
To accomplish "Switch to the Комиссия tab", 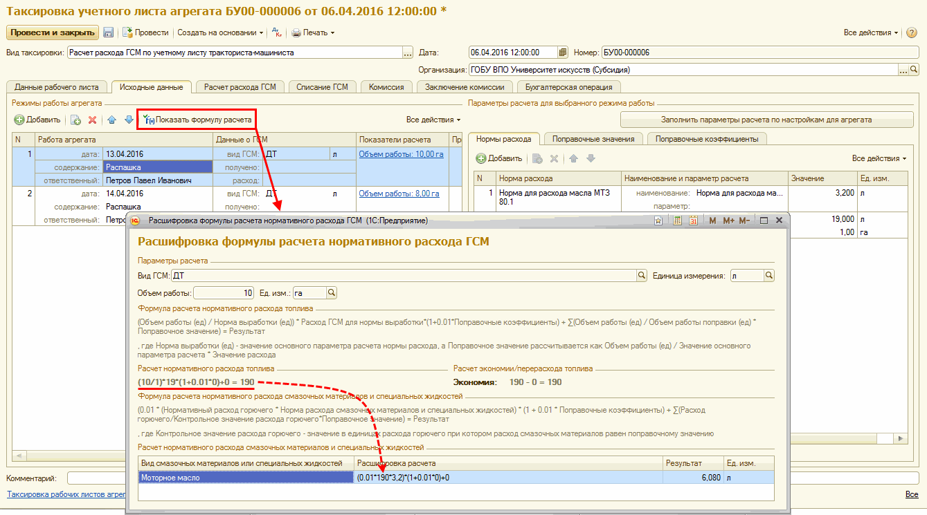I will coord(386,87).
